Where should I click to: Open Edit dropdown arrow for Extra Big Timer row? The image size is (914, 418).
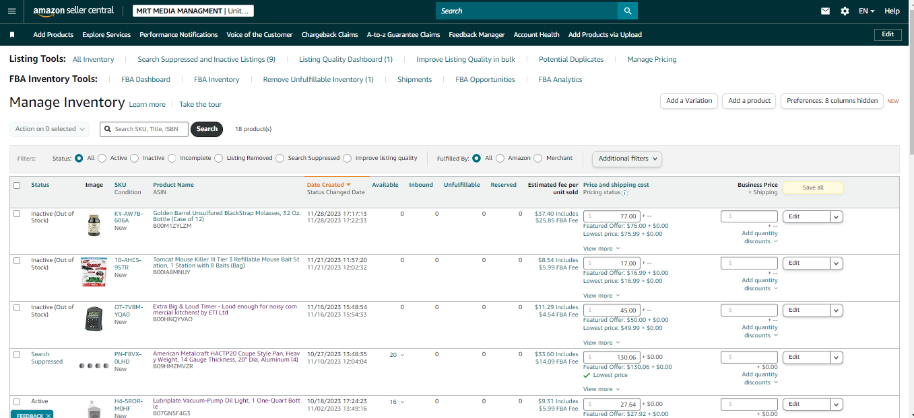pos(837,310)
